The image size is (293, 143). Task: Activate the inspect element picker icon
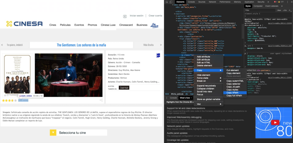167,2
